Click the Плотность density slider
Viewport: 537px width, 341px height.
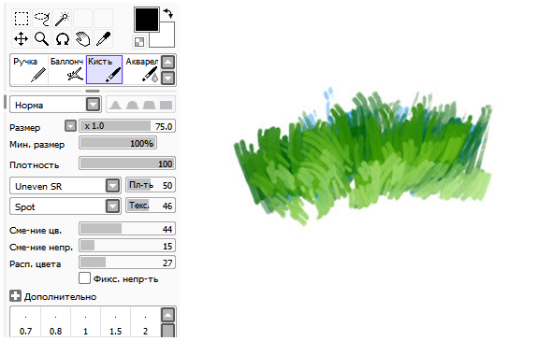pos(127,163)
